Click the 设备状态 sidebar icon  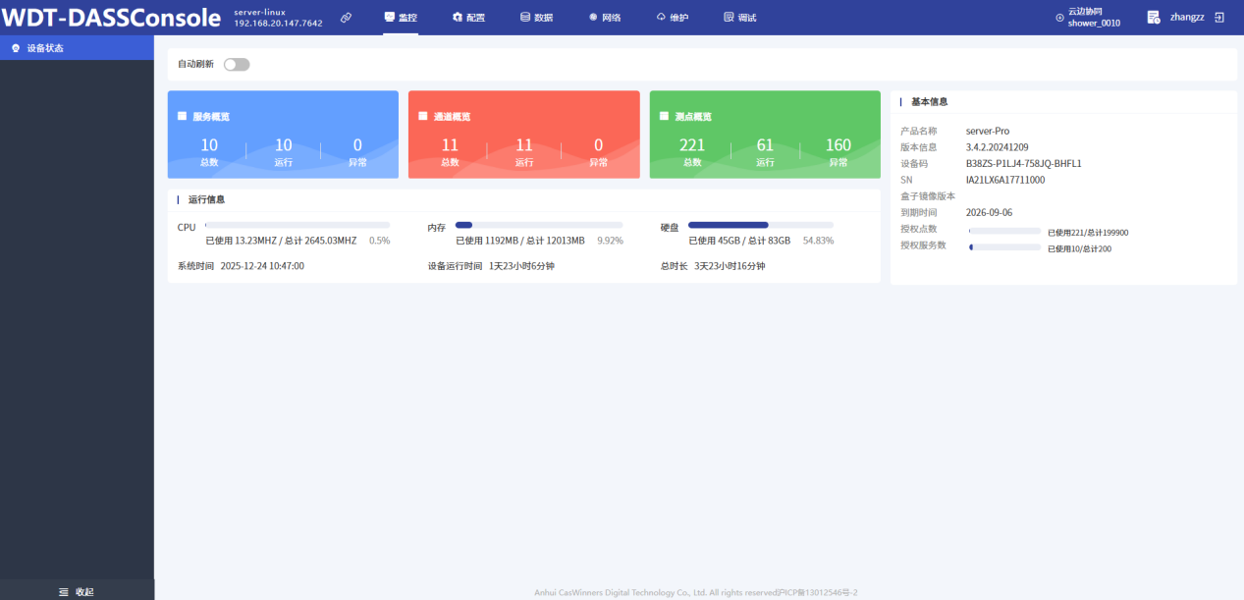coord(16,48)
